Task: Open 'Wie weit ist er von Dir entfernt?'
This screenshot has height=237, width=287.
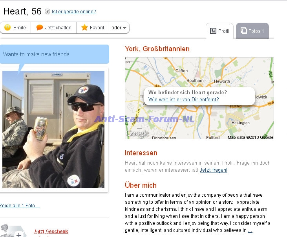Action: pyautogui.click(x=184, y=100)
